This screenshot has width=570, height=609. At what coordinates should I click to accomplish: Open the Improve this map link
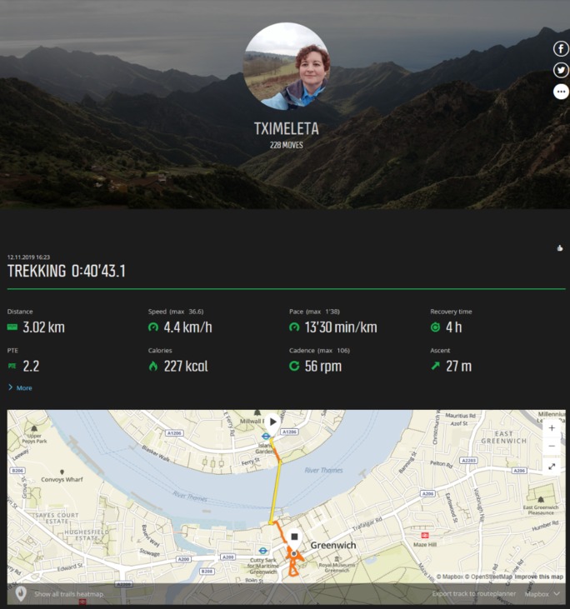click(538, 577)
